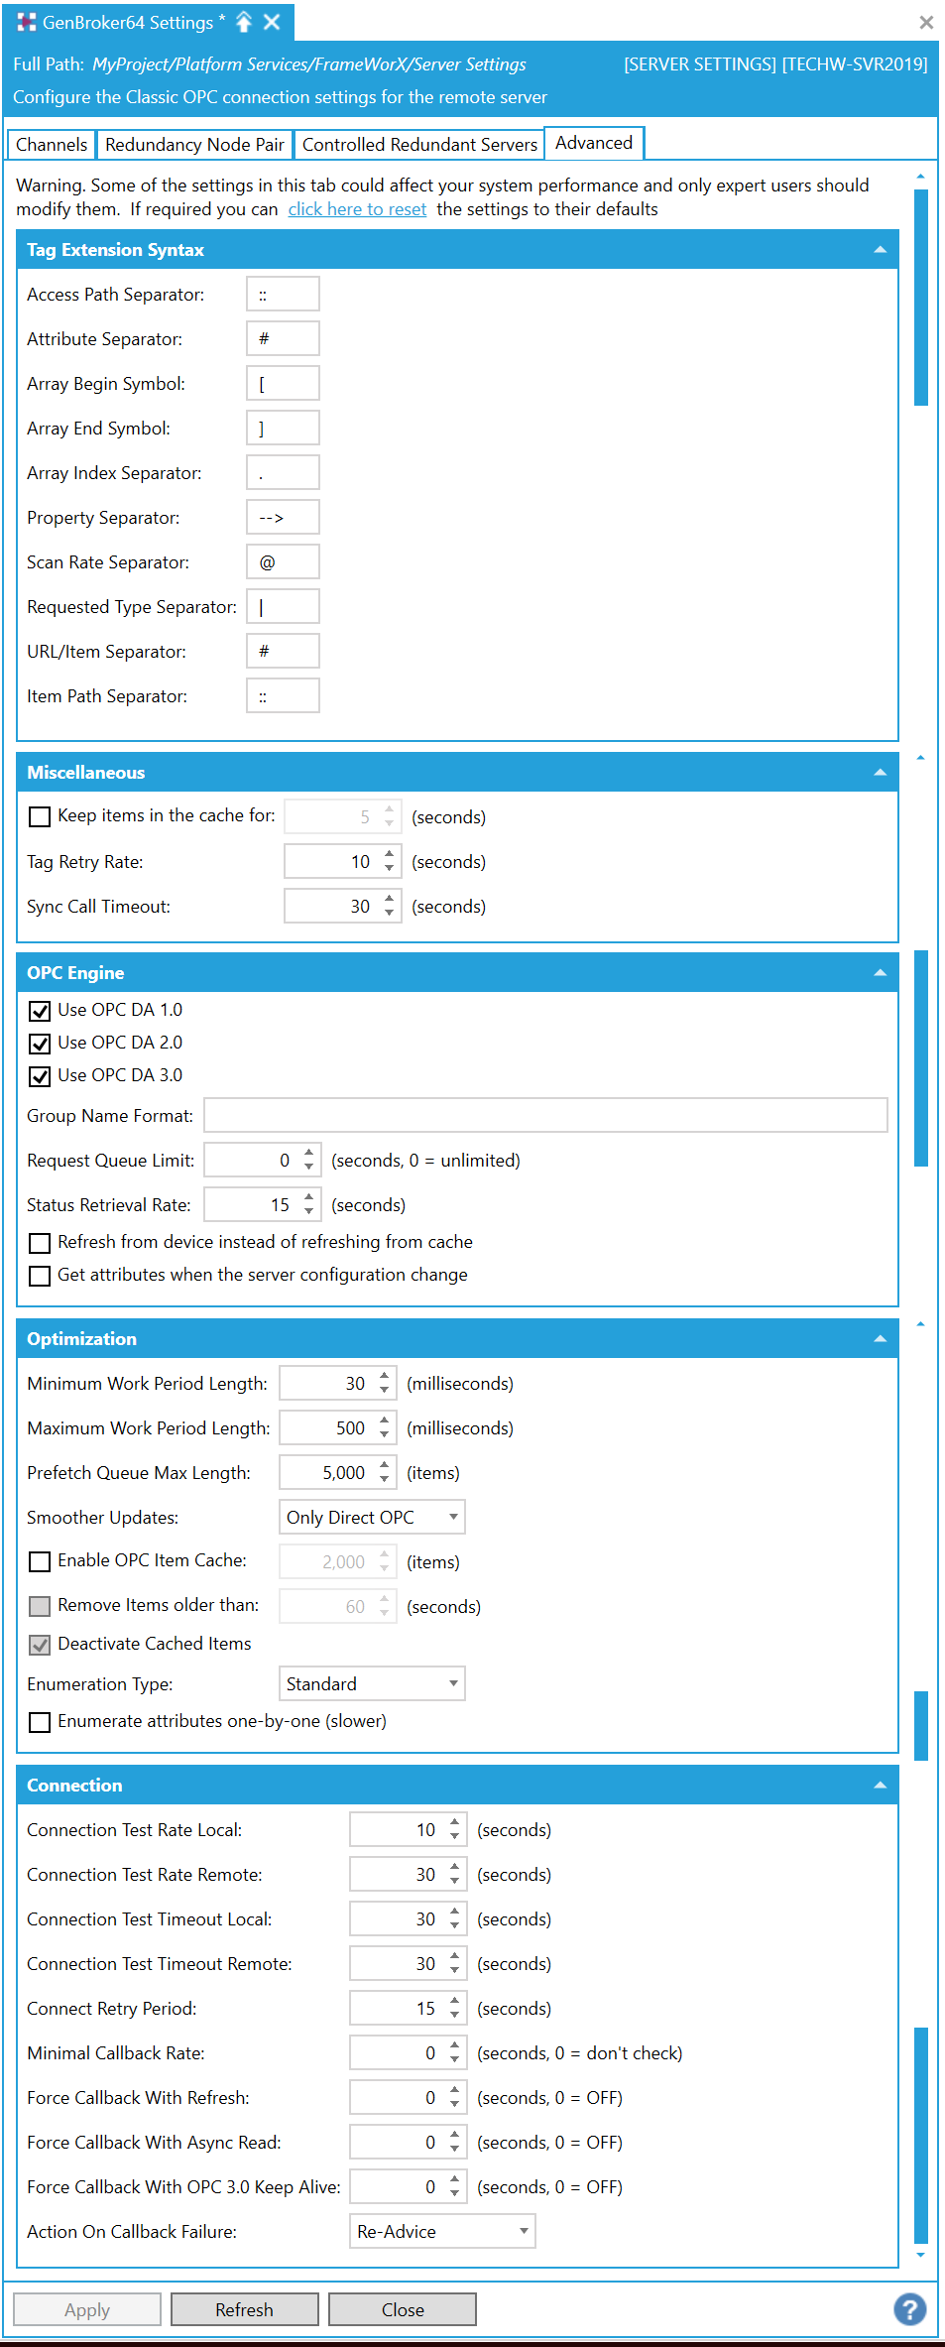945x2347 pixels.
Task: Click the GenBroker64 Settings app icon
Action: 27,22
